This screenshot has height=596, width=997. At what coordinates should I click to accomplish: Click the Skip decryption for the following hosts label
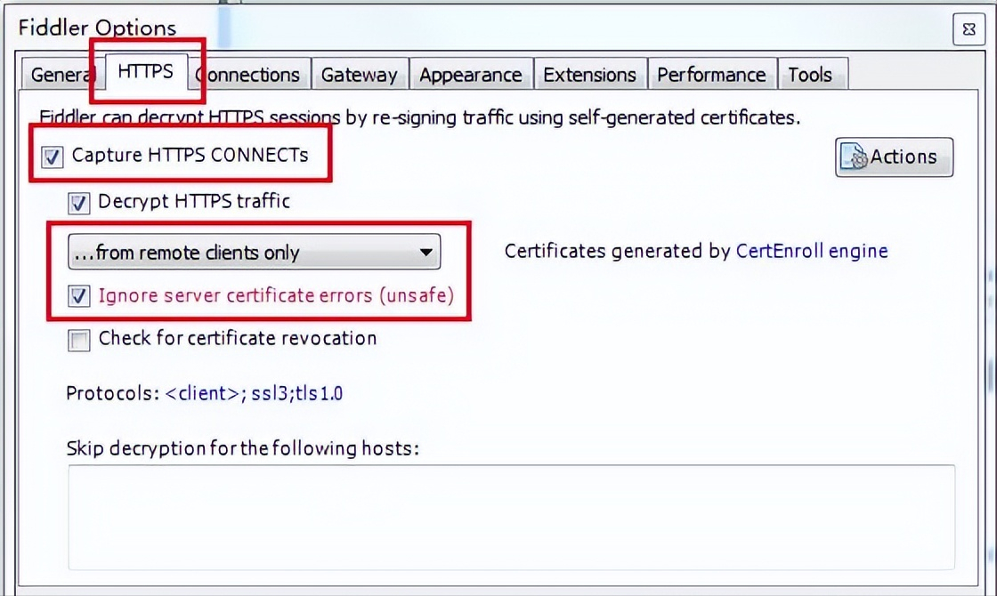tap(243, 448)
